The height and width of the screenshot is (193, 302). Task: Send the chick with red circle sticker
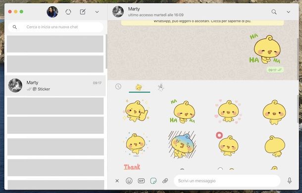(227, 144)
